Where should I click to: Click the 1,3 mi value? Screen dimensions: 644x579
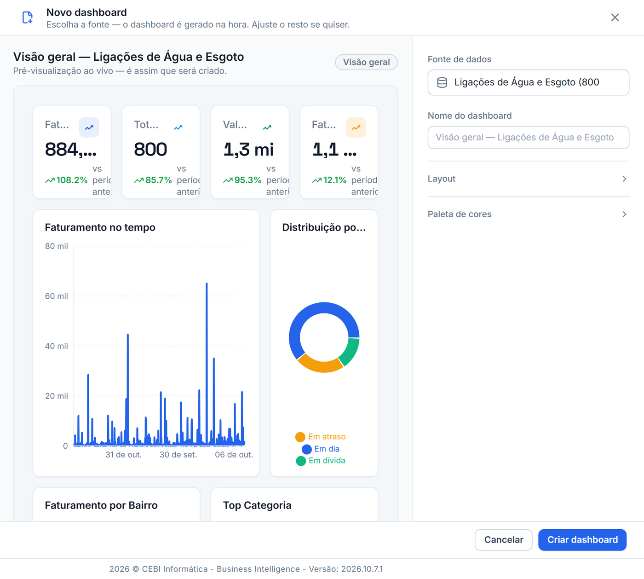pos(248,150)
